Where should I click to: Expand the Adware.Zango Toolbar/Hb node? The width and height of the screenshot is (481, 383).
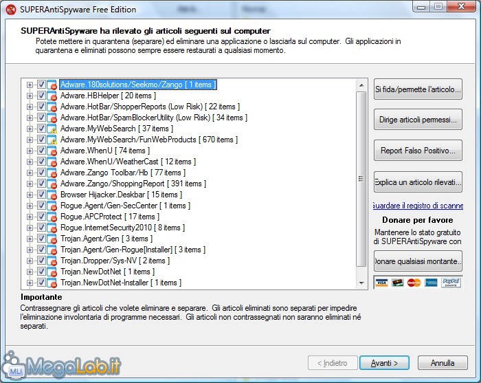pos(30,173)
